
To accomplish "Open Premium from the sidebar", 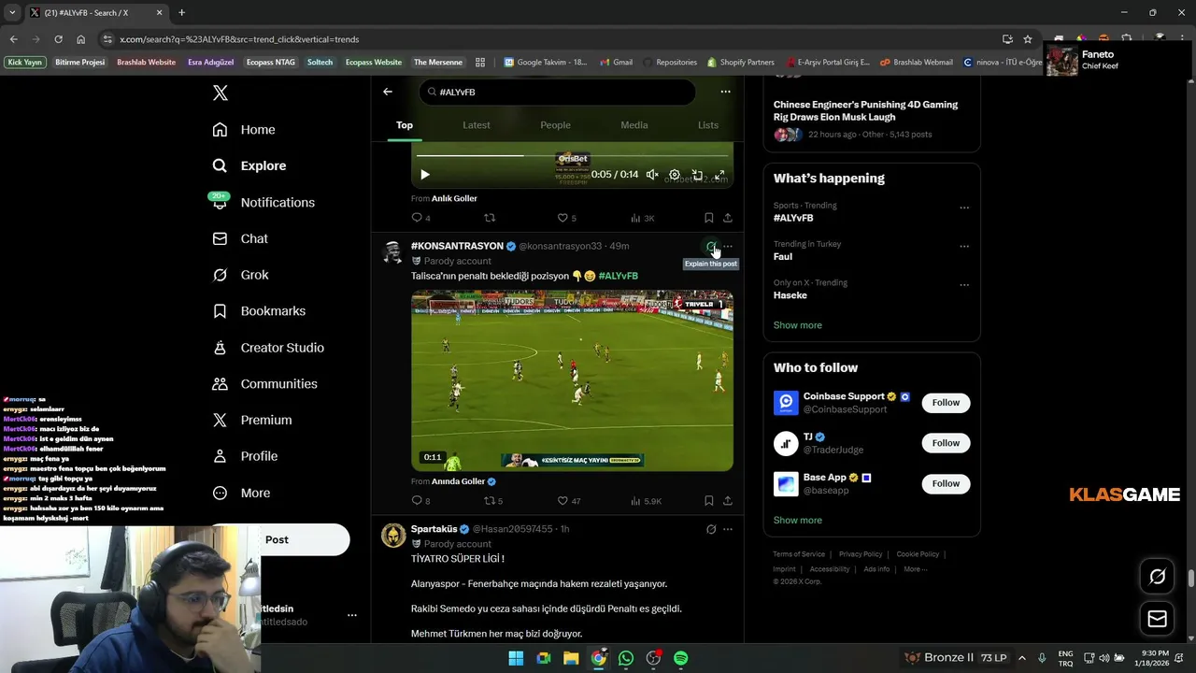I will coord(251,421).
